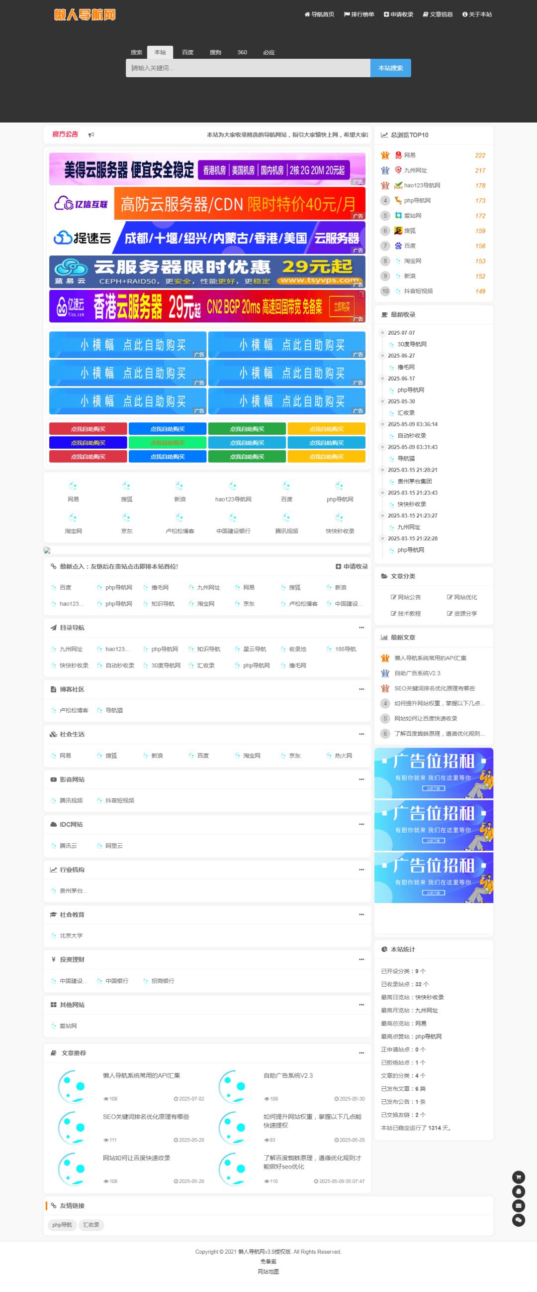Open 招商银行 under 投资理财
This screenshot has width=537, height=1292.
pyautogui.click(x=163, y=981)
